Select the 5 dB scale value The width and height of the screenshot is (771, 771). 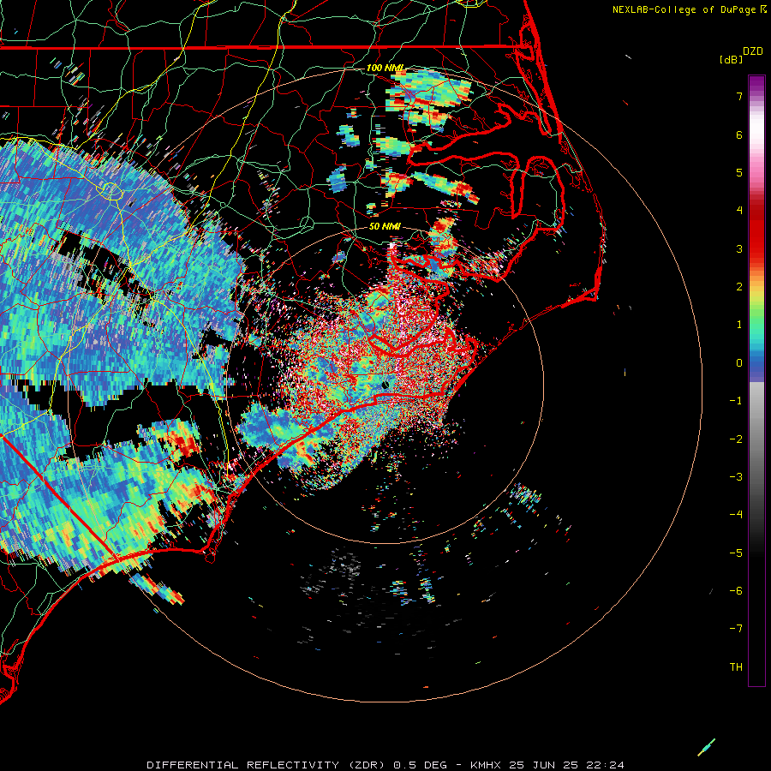pos(739,172)
